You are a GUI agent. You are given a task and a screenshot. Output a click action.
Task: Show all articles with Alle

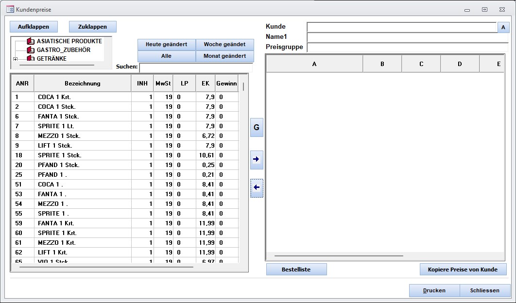tap(166, 56)
